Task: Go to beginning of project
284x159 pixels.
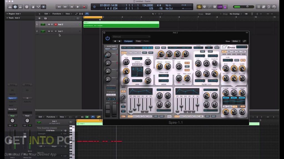Action: [72, 7]
